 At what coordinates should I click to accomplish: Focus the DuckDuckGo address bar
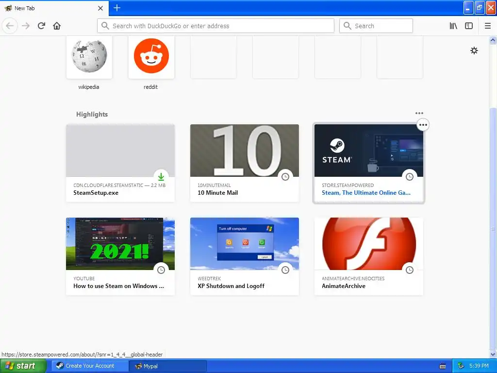point(215,26)
